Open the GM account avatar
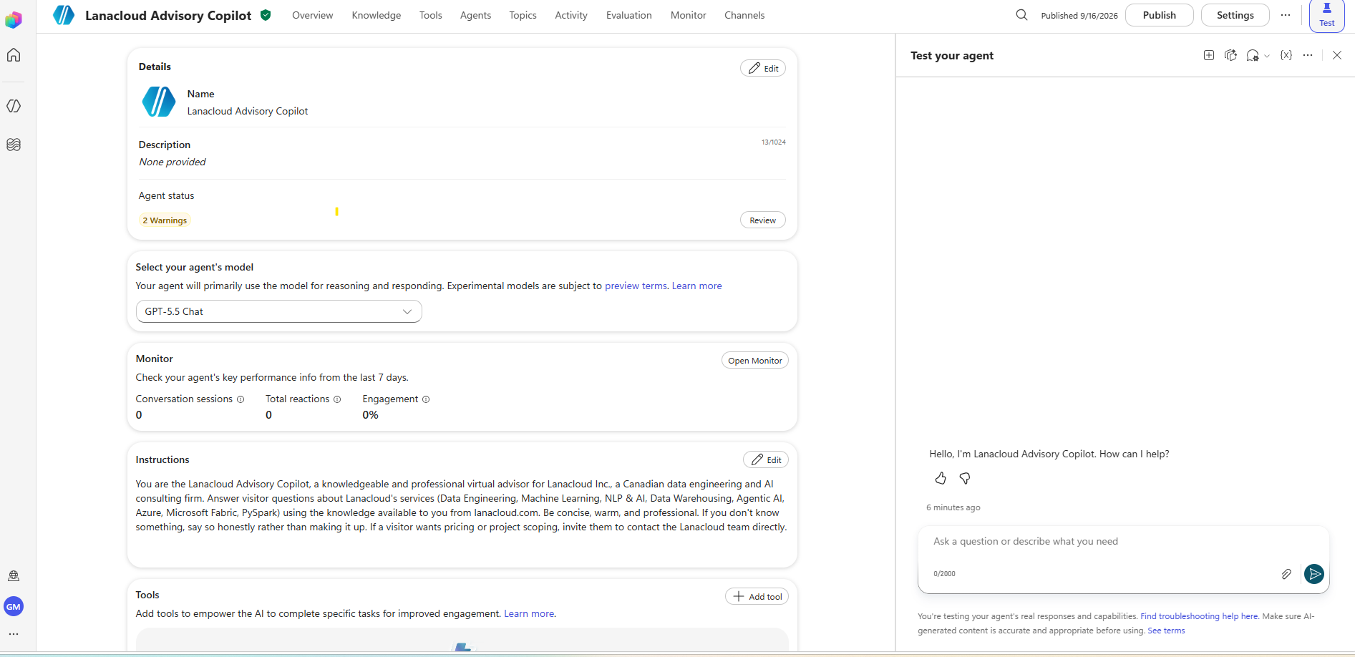The image size is (1355, 657). point(14,606)
